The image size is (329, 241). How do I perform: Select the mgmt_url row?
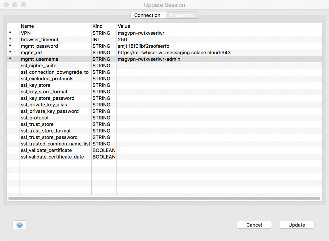tap(51, 53)
